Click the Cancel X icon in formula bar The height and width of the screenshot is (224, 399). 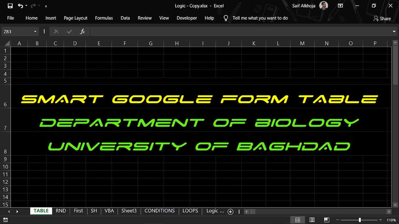(x=56, y=31)
